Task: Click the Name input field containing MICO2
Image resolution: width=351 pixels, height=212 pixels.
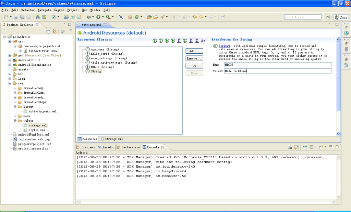Action: 278,65
